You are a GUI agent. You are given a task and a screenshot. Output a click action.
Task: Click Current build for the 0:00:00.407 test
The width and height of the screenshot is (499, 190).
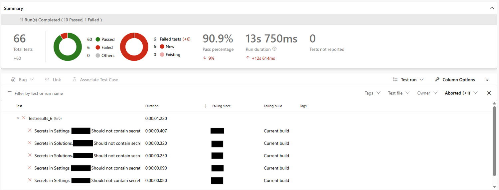[276, 131]
